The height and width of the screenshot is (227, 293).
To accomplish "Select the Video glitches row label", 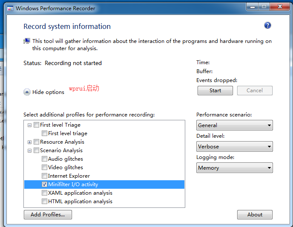I will point(66,167).
